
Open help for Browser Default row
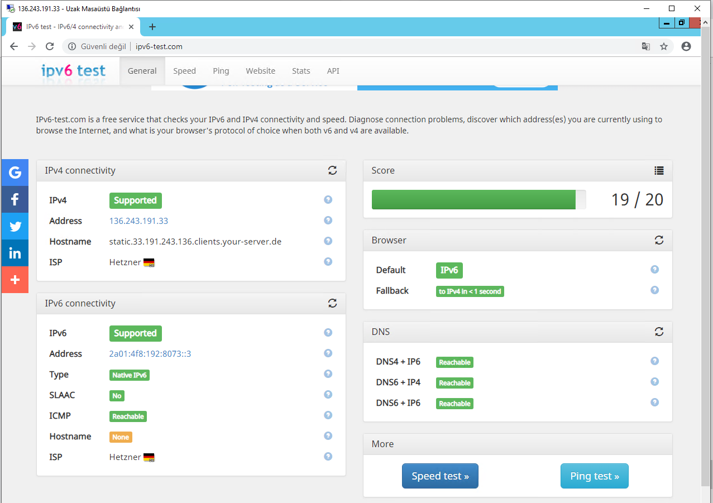(x=654, y=270)
